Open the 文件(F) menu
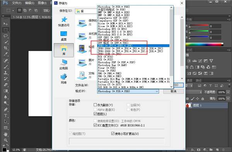232x152 pixels. pyautogui.click(x=17, y=3)
